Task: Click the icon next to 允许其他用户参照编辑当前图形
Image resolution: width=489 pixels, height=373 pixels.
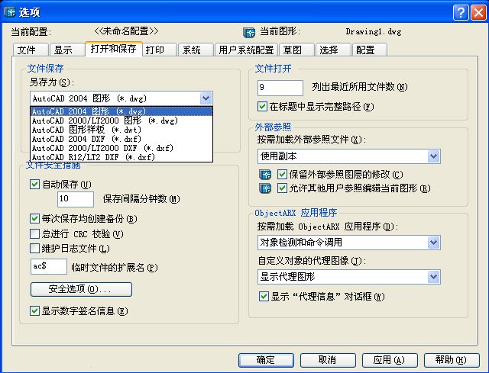Action: click(265, 188)
